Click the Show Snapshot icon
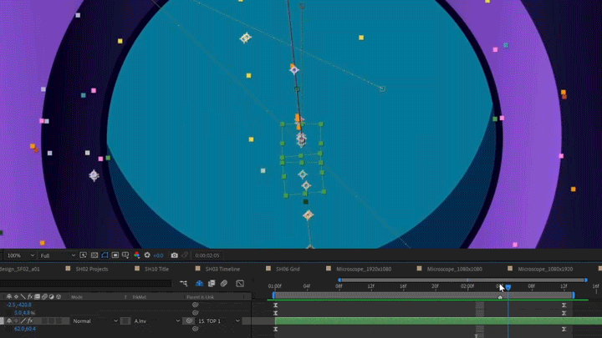 (x=185, y=255)
